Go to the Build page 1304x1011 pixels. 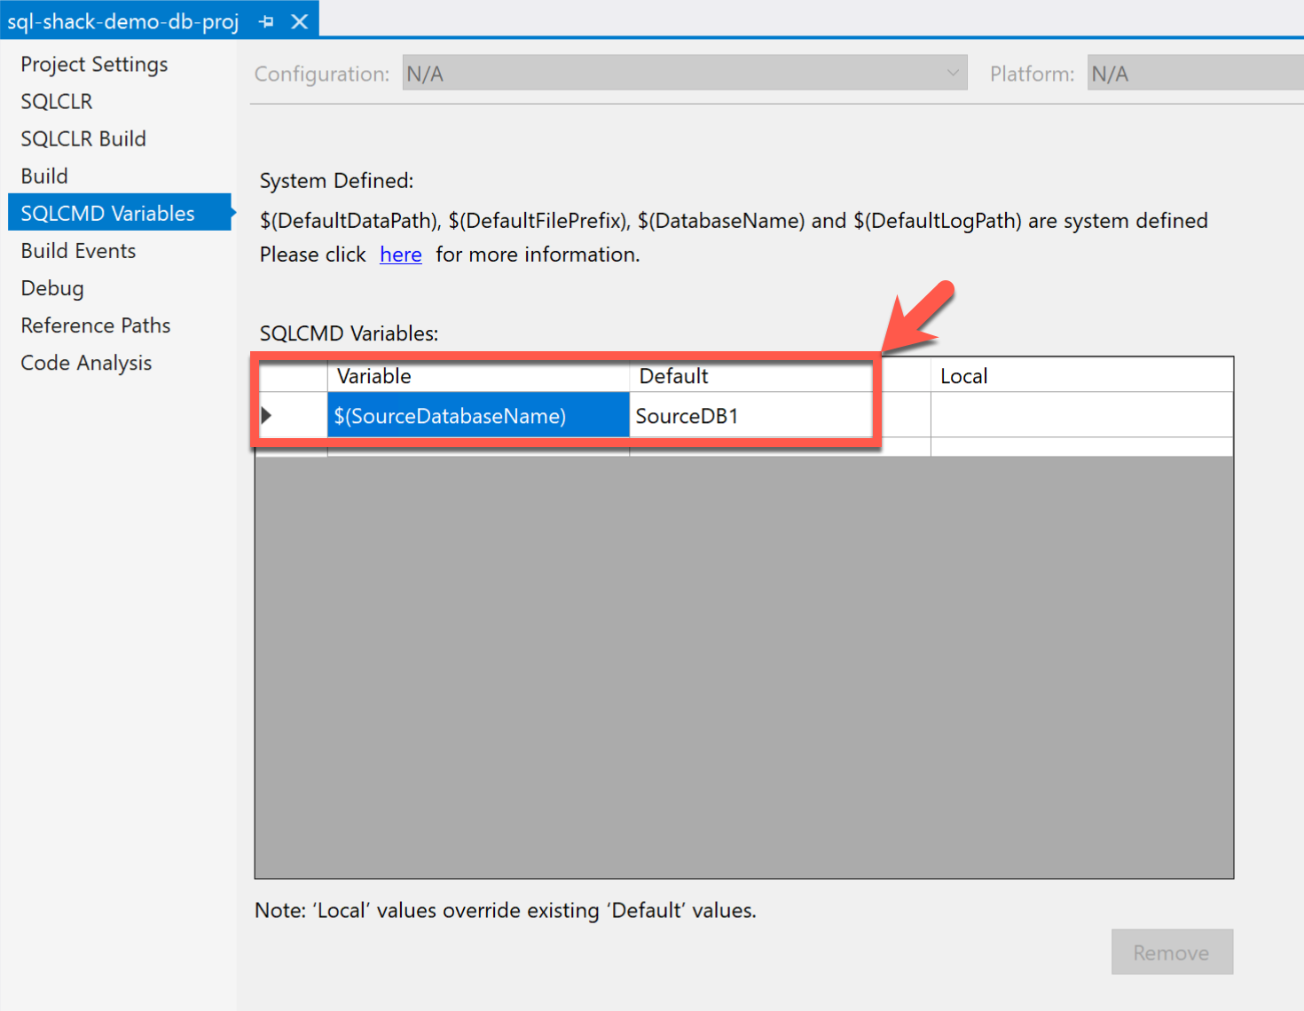[44, 176]
